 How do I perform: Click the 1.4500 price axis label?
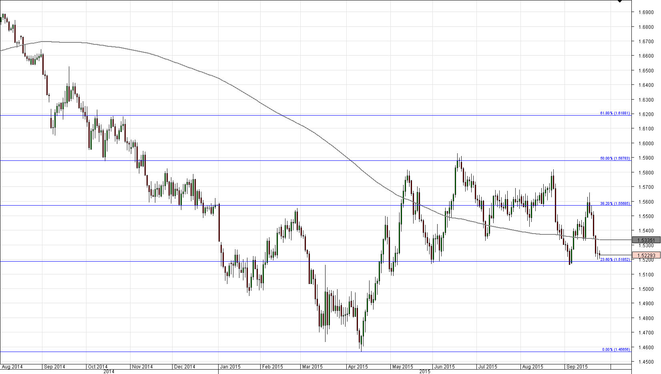pyautogui.click(x=646, y=362)
